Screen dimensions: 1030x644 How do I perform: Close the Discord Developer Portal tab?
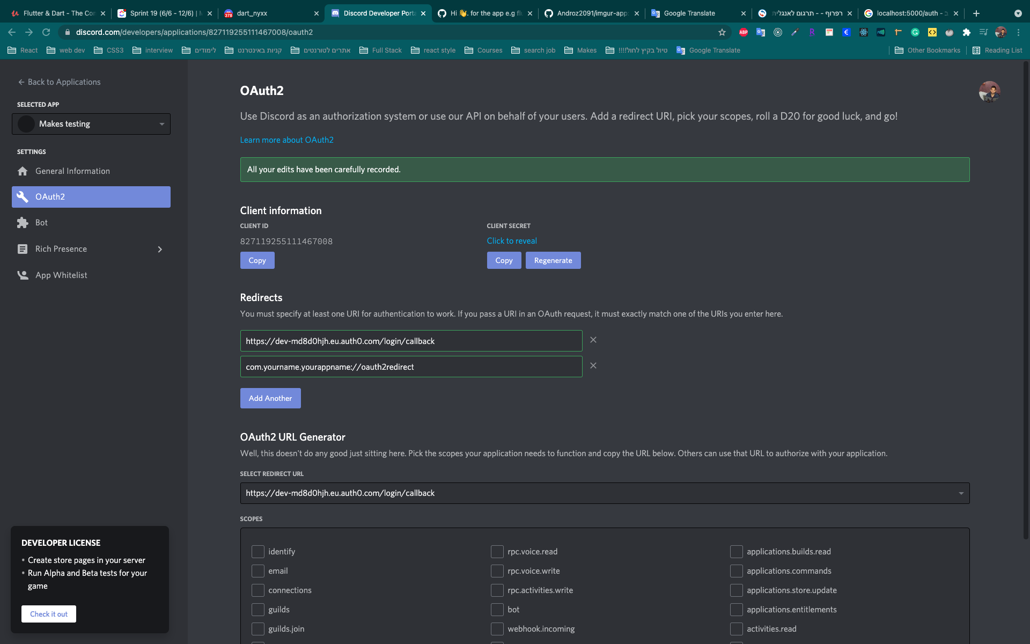[423, 13]
